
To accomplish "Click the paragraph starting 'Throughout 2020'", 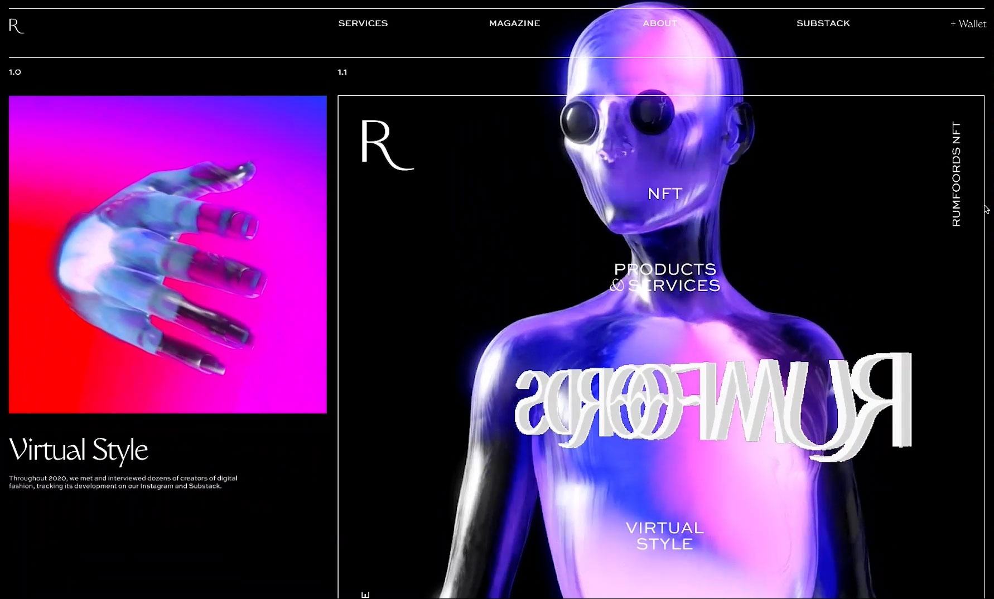I will pyautogui.click(x=123, y=482).
